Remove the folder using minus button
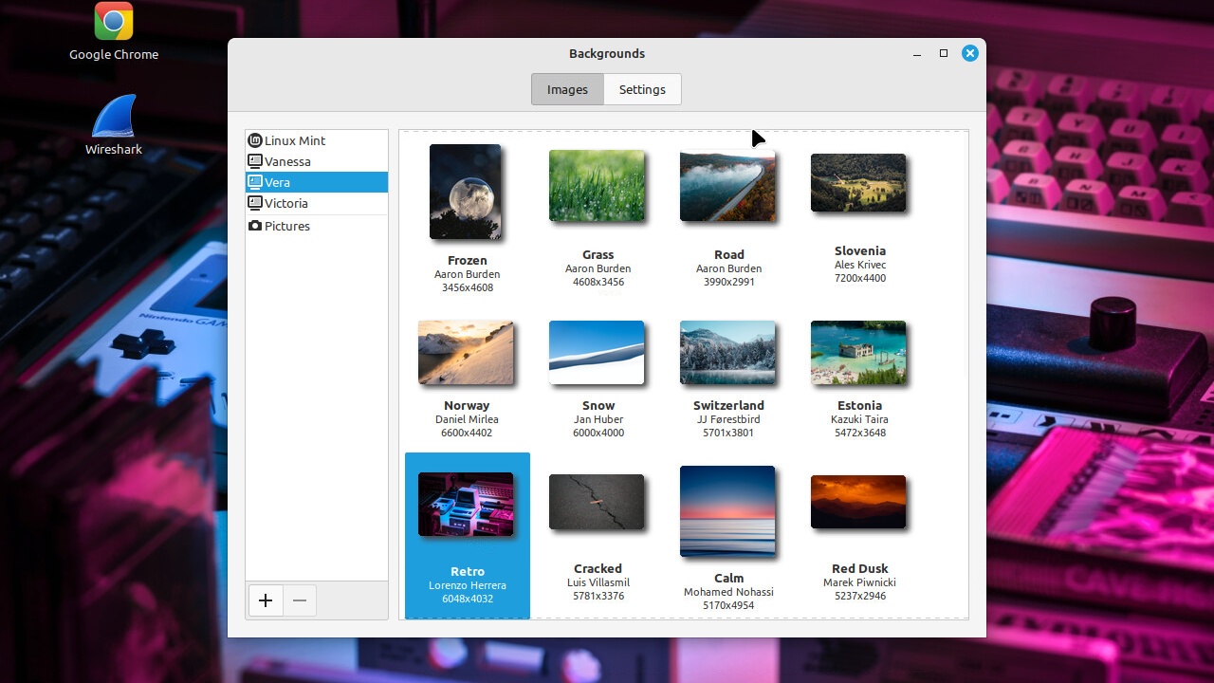 (300, 600)
